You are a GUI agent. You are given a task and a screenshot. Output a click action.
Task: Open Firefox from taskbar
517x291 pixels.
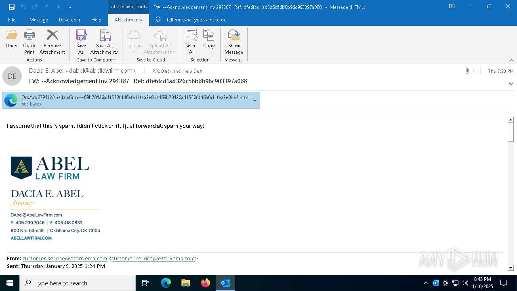point(206,283)
